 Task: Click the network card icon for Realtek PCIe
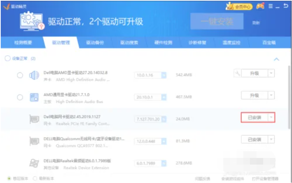tap(34, 119)
